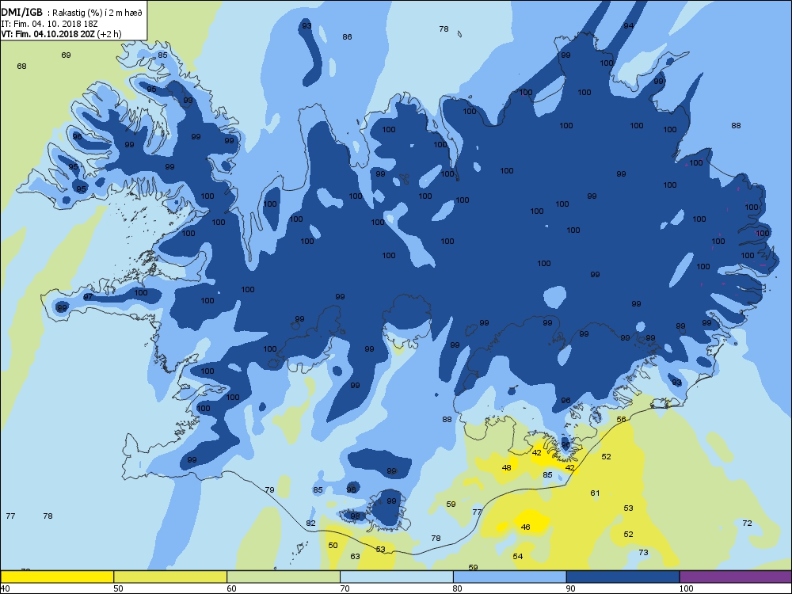Click the pale blue 70–80 legend swatch
Image resolution: width=792 pixels, height=594 pixels.
click(397, 577)
